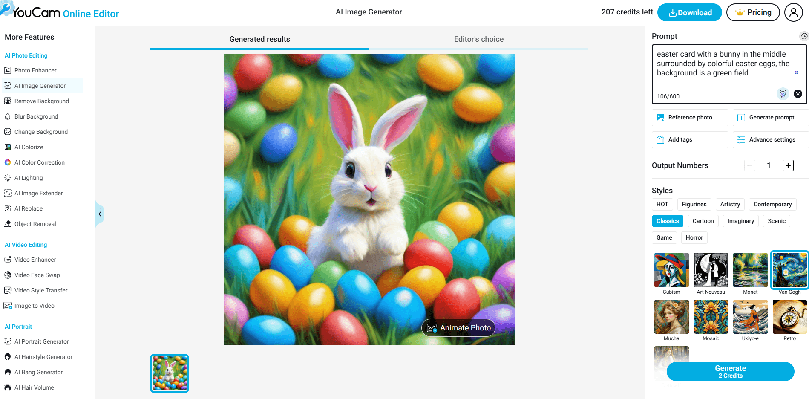
Task: Open AI Colorize from the sidebar
Action: tap(29, 147)
